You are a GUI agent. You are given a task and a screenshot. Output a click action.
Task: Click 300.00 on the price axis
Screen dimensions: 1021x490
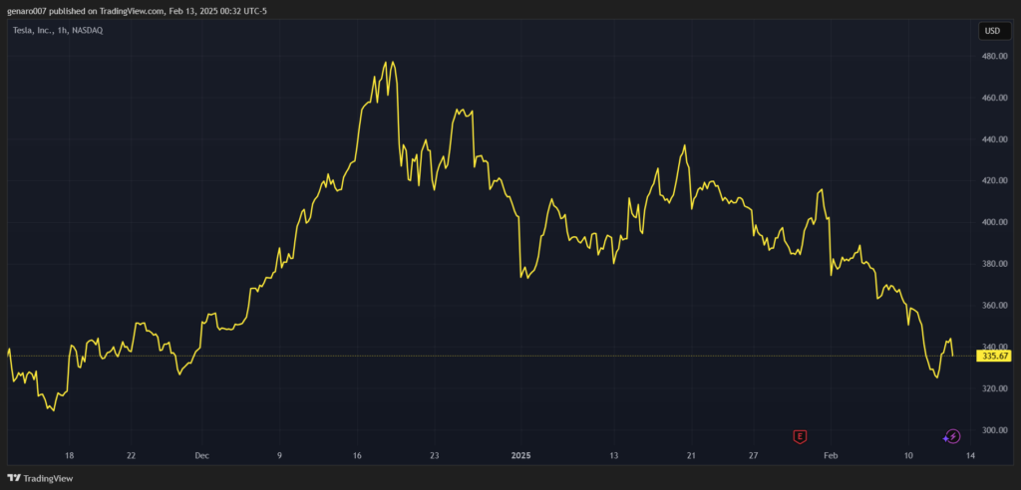point(993,430)
